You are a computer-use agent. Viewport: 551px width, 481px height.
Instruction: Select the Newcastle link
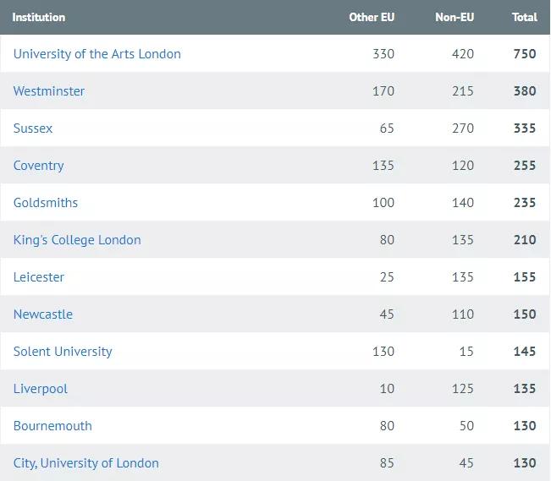point(43,314)
